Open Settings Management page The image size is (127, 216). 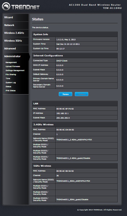click(x=15, y=70)
